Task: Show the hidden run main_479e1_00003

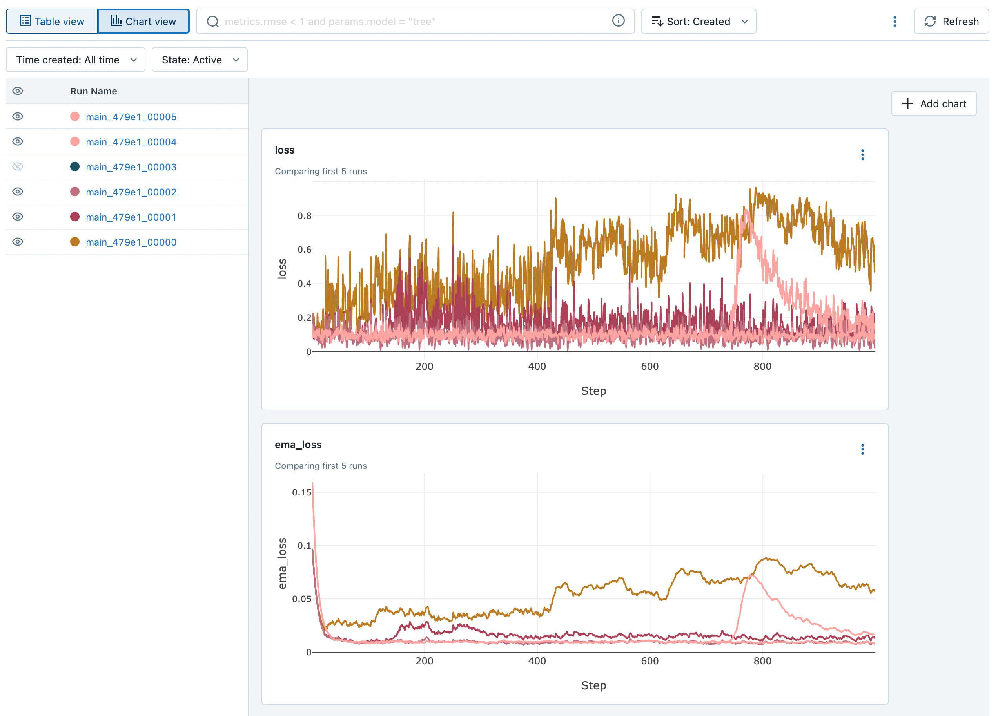Action: (18, 167)
